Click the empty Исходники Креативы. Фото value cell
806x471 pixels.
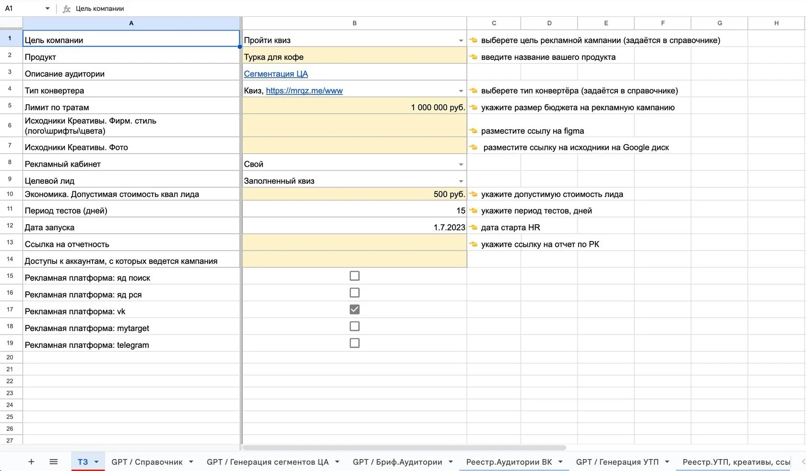click(x=355, y=146)
